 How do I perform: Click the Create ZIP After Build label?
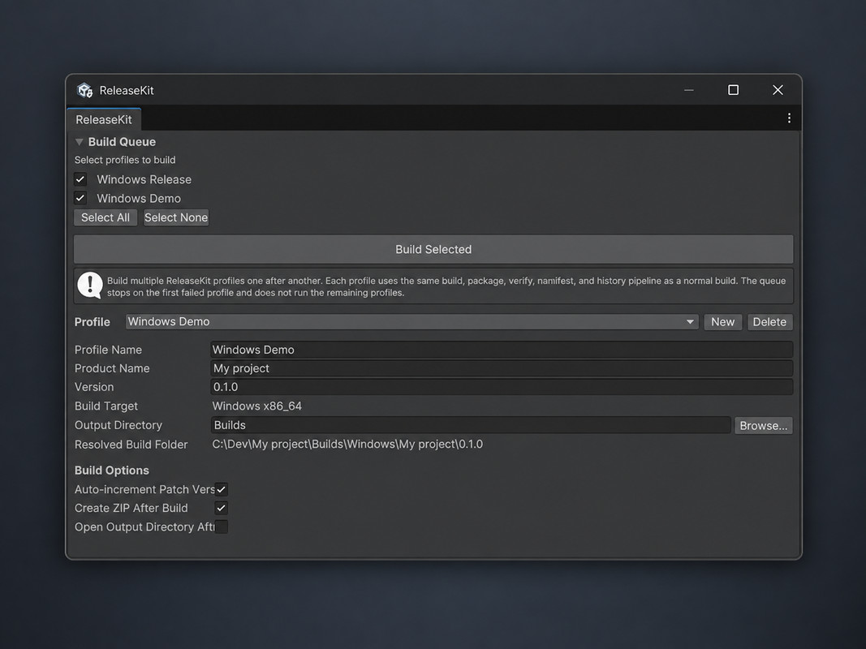131,509
